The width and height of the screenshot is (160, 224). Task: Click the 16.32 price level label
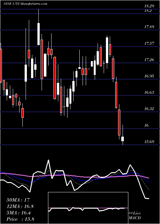click(x=149, y=109)
